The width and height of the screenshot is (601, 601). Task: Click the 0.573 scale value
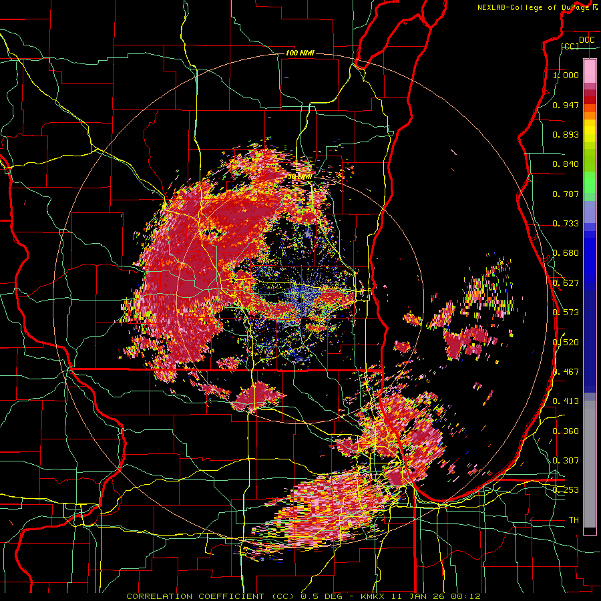tap(566, 313)
